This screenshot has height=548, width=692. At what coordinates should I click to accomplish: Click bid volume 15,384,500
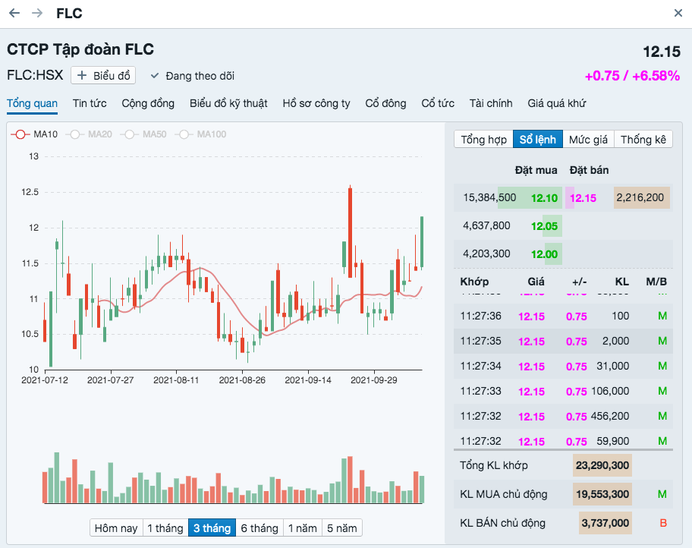[489, 197]
